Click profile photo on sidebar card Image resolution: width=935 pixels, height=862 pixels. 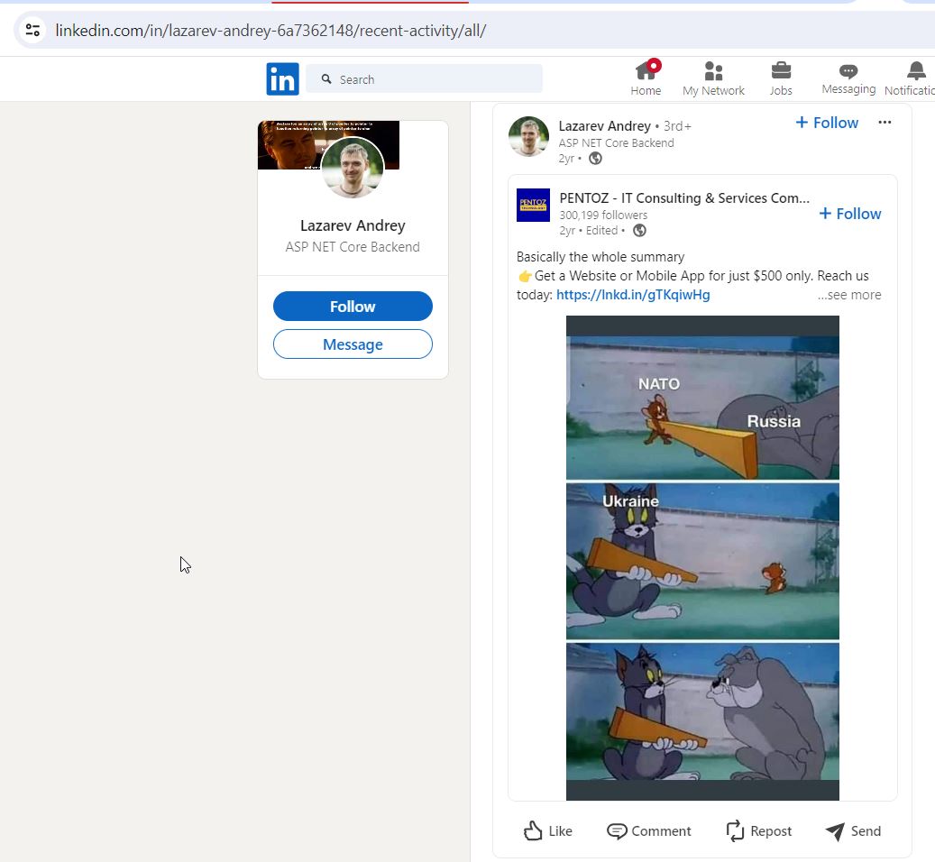click(353, 168)
